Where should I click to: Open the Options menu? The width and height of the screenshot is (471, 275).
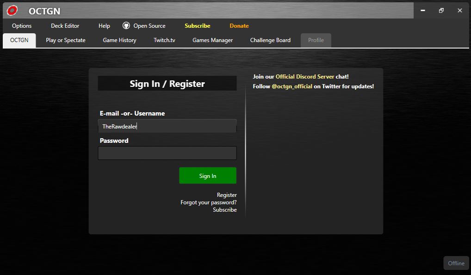[22, 26]
